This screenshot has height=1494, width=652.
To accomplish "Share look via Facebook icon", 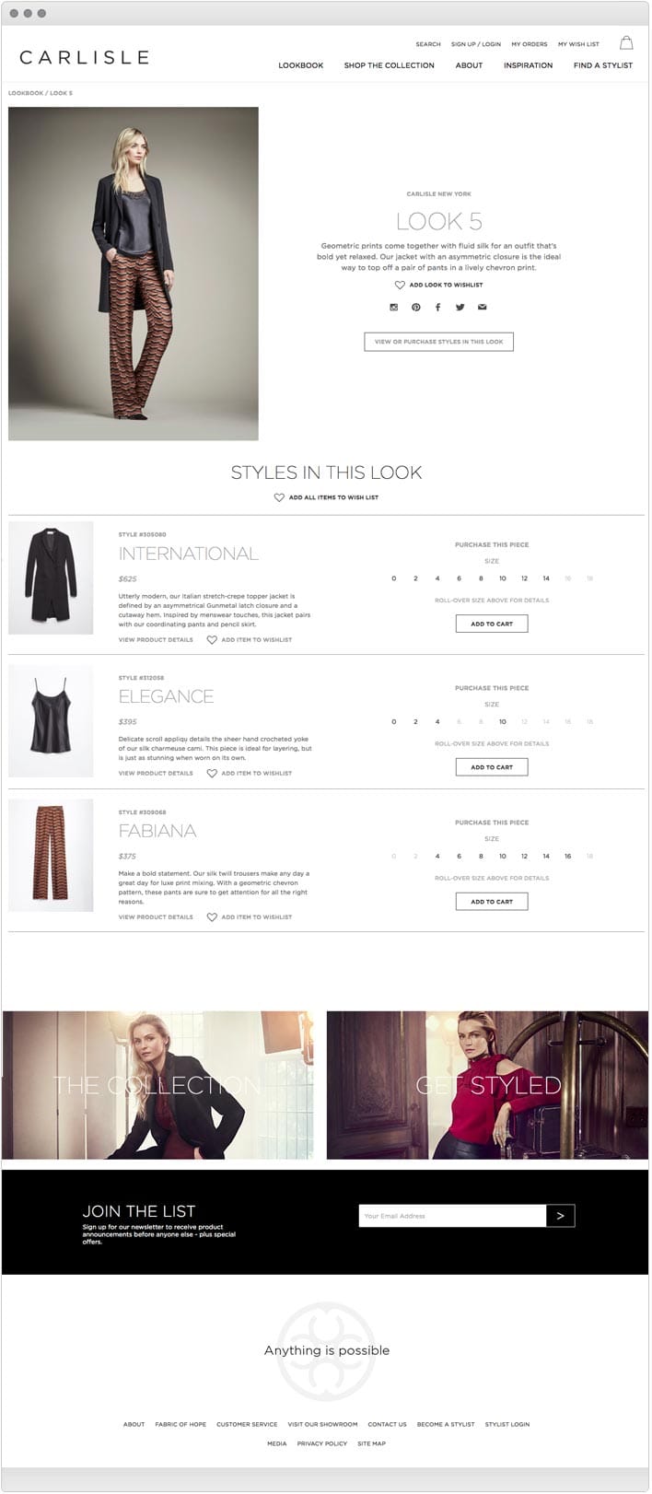I will (437, 307).
